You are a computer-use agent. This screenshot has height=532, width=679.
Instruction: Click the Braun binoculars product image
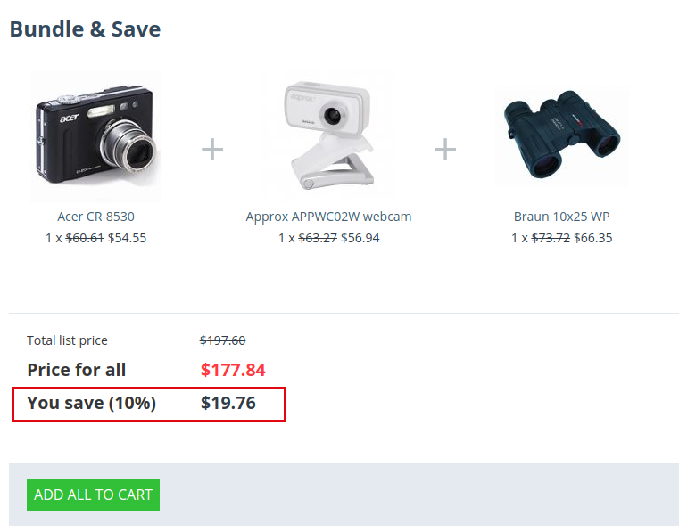[561, 135]
